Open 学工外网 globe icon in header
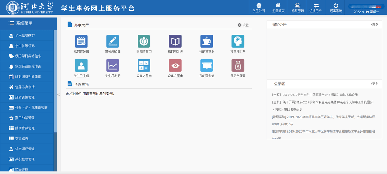This screenshot has width=387, height=174. coord(259,5)
